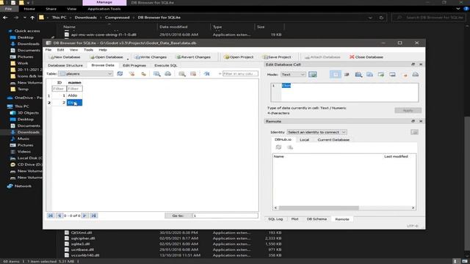Viewport: 470px width, 264px height.
Task: Click the print cell icon in cell editor
Action: point(415,74)
